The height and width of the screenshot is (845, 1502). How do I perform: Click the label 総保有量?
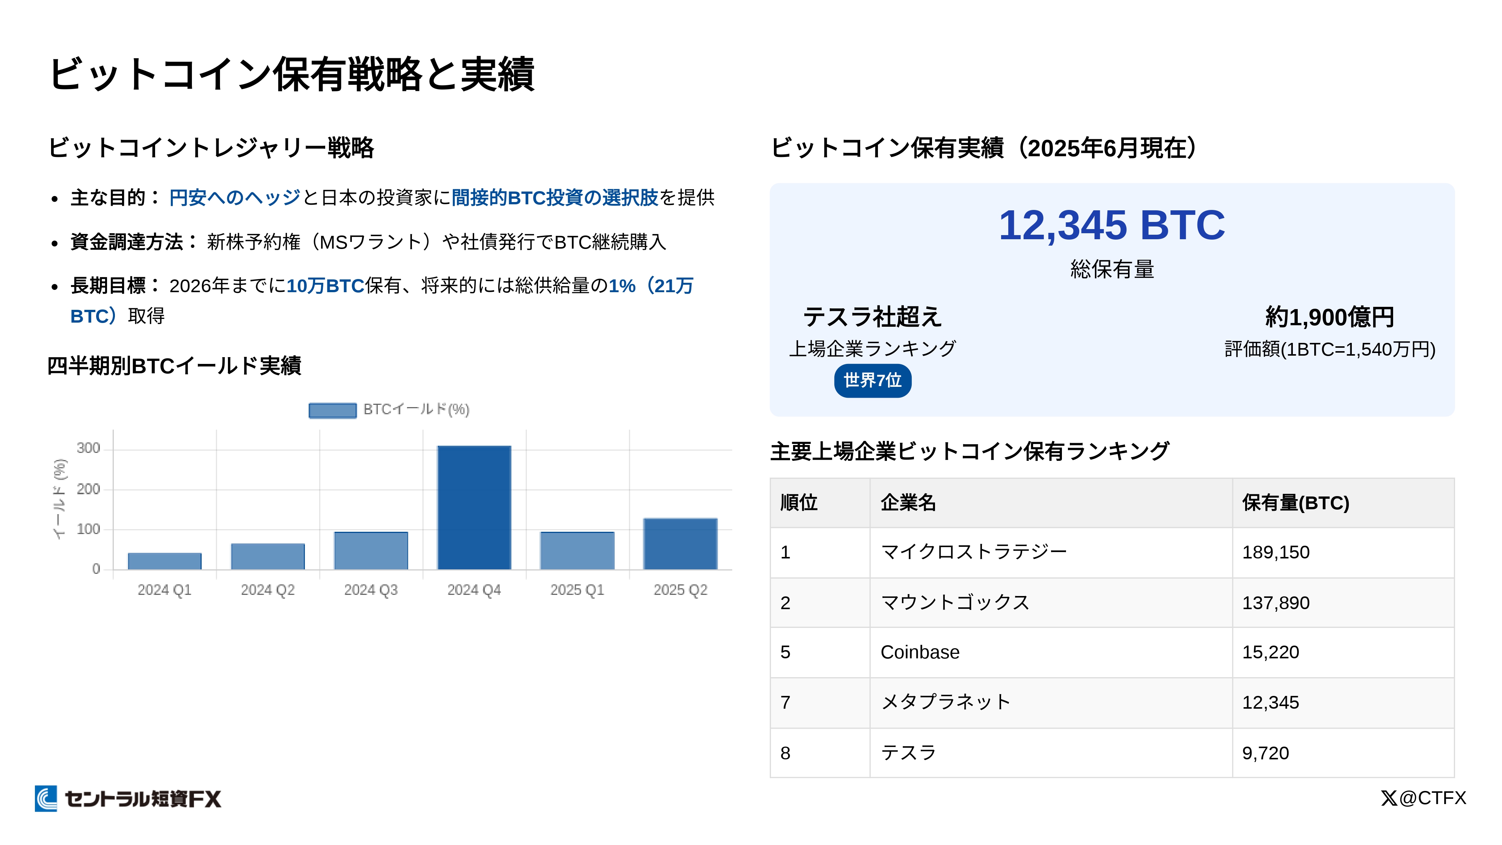pos(1112,269)
